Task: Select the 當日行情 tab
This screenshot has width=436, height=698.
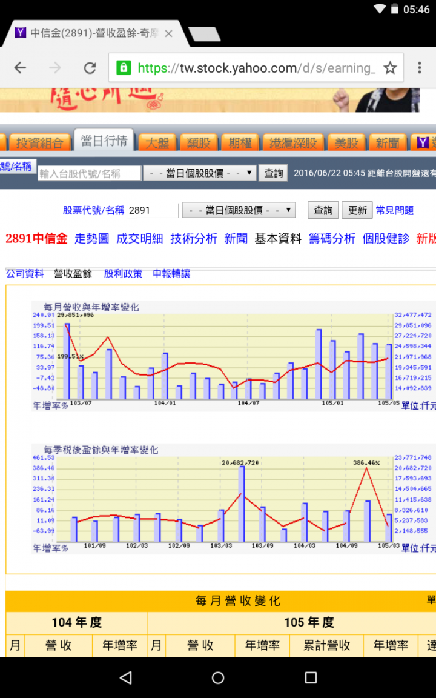Action: click(x=105, y=141)
